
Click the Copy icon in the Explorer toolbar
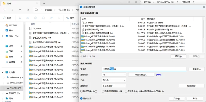(x=28, y=18)
